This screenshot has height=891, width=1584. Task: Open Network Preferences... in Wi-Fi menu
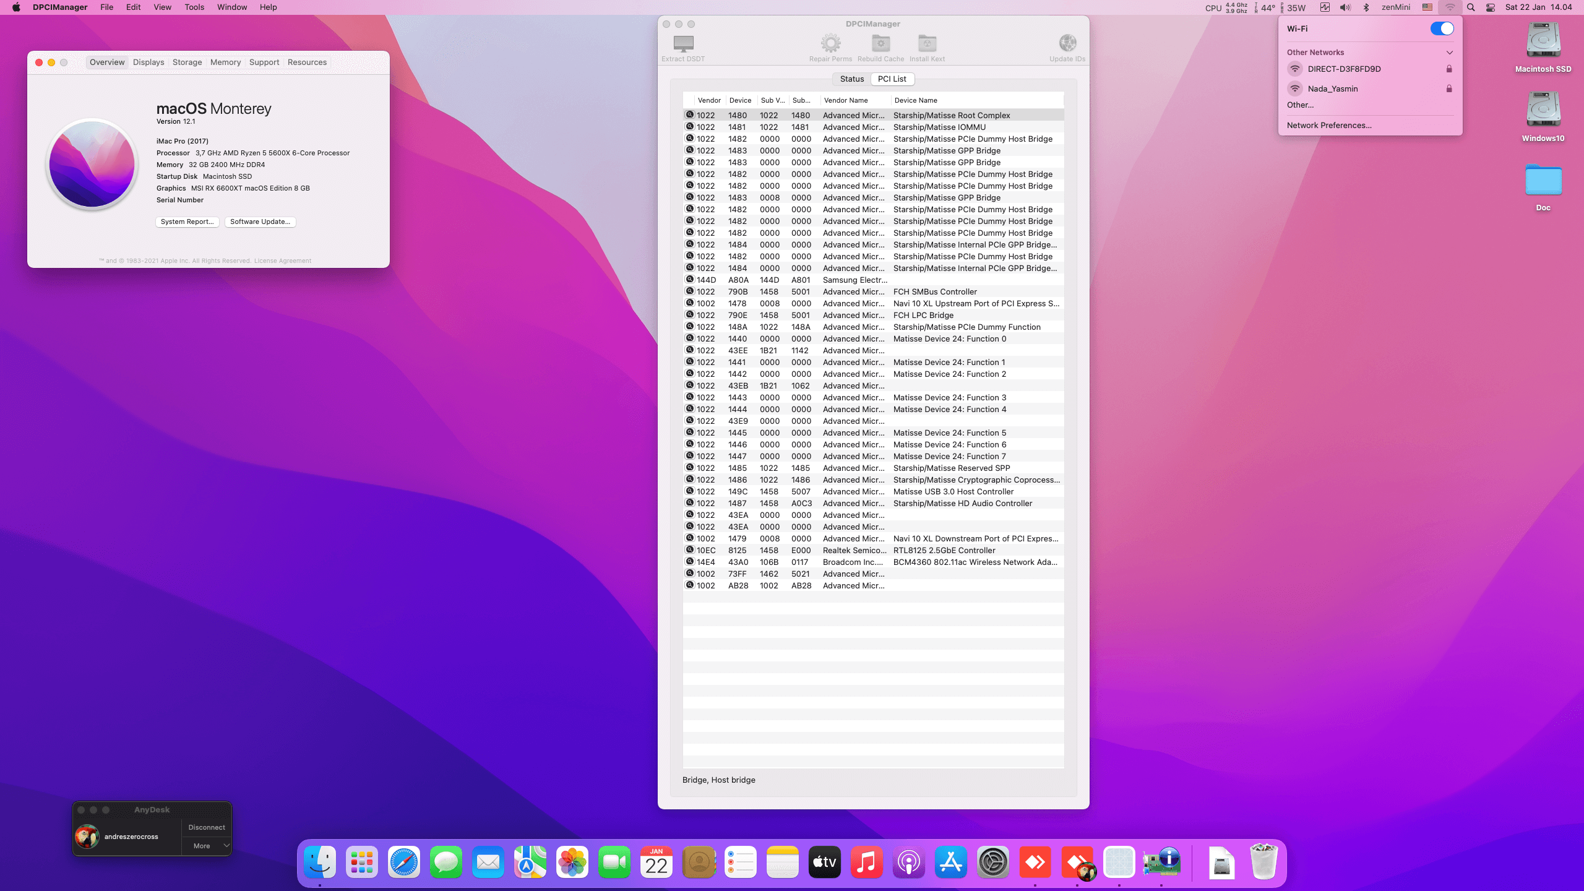1329,125
